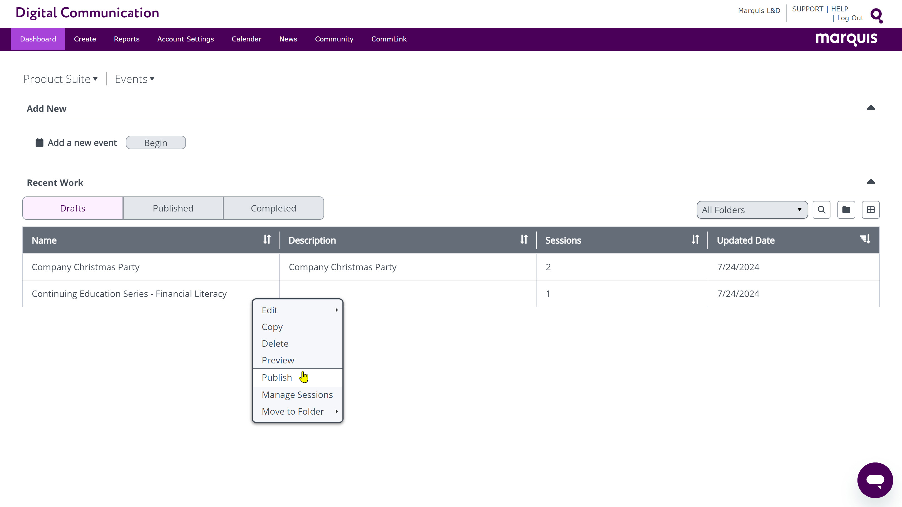Switch to grid view icon

click(x=871, y=210)
